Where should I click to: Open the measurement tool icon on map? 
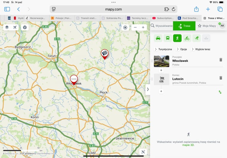pos(143,152)
